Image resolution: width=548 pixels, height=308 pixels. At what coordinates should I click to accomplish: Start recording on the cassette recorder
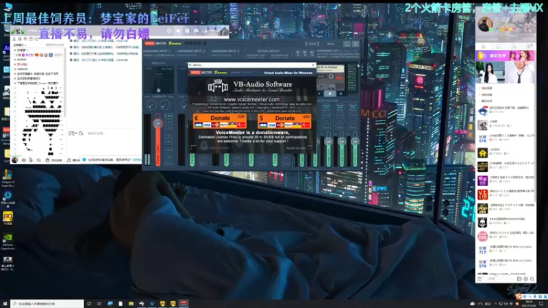coord(340,94)
